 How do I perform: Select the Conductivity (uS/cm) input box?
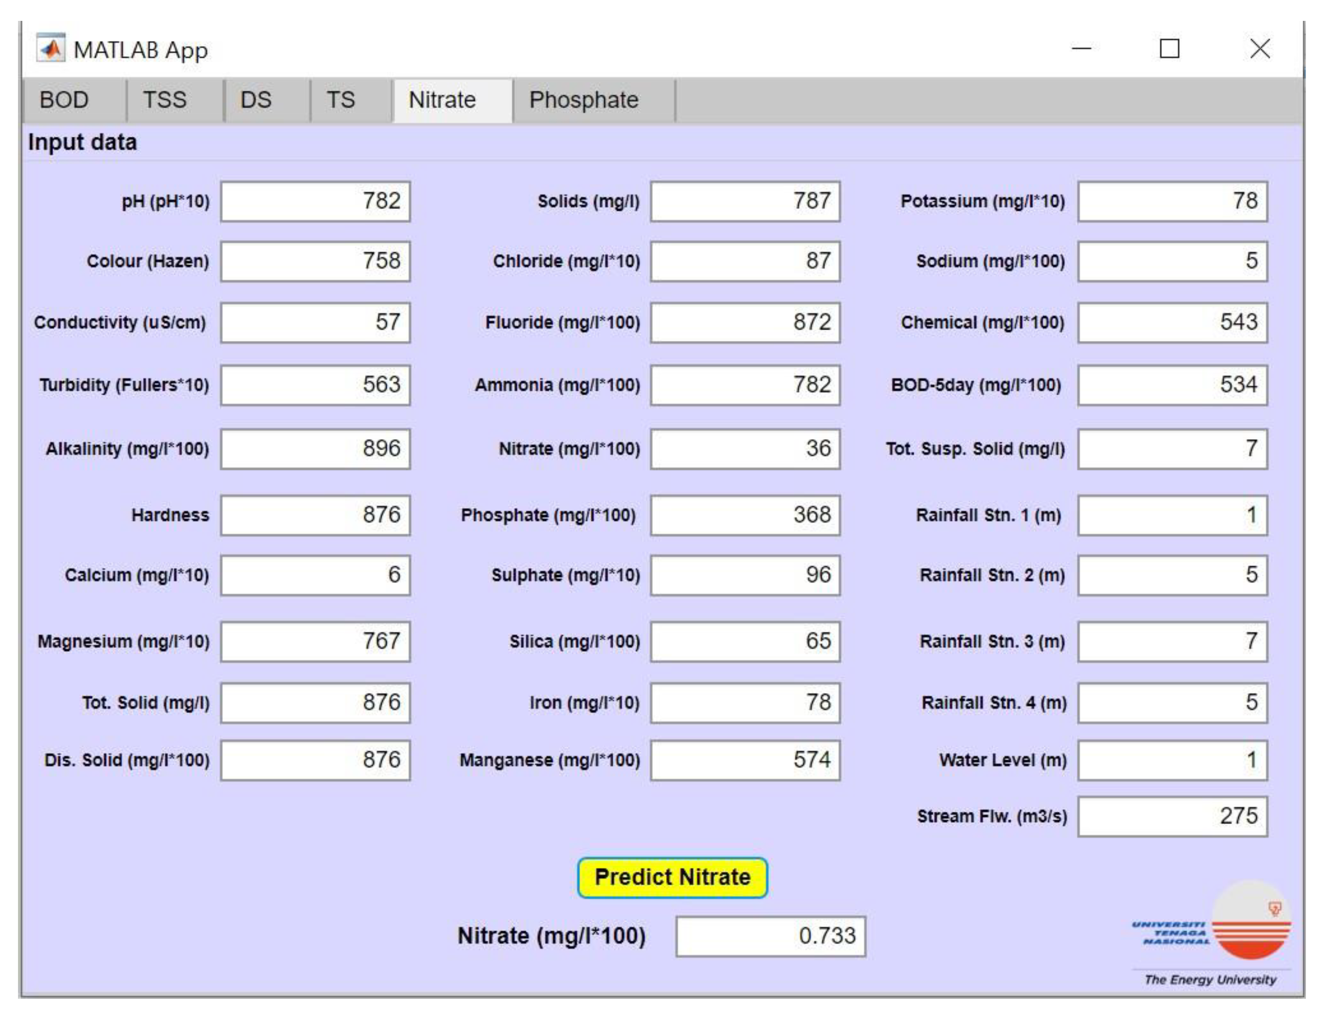pos(315,322)
